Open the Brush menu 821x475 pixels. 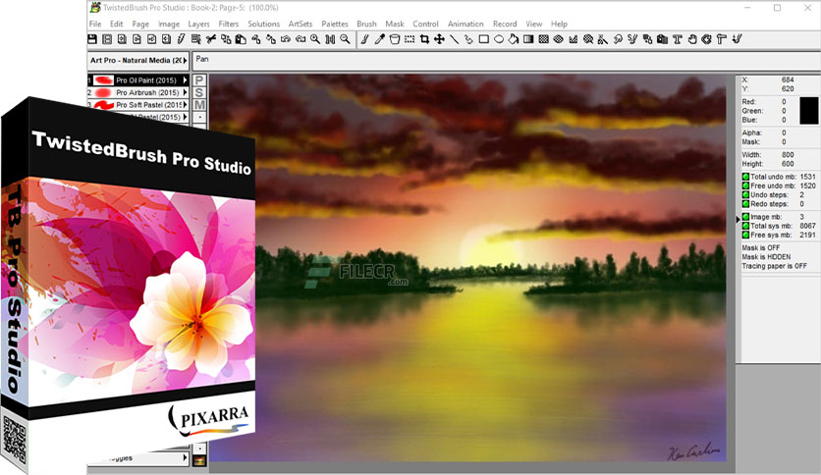coord(366,24)
